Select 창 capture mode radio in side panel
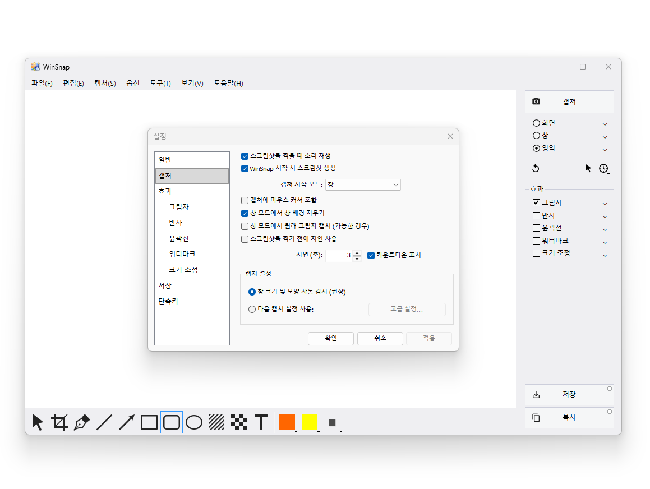Image resolution: width=650 pixels, height=489 pixels. pyautogui.click(x=536, y=136)
